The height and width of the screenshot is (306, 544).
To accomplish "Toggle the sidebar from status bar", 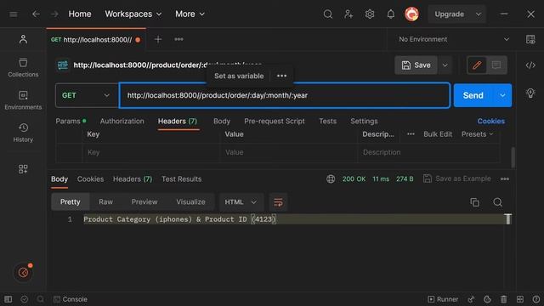I will click(8, 299).
